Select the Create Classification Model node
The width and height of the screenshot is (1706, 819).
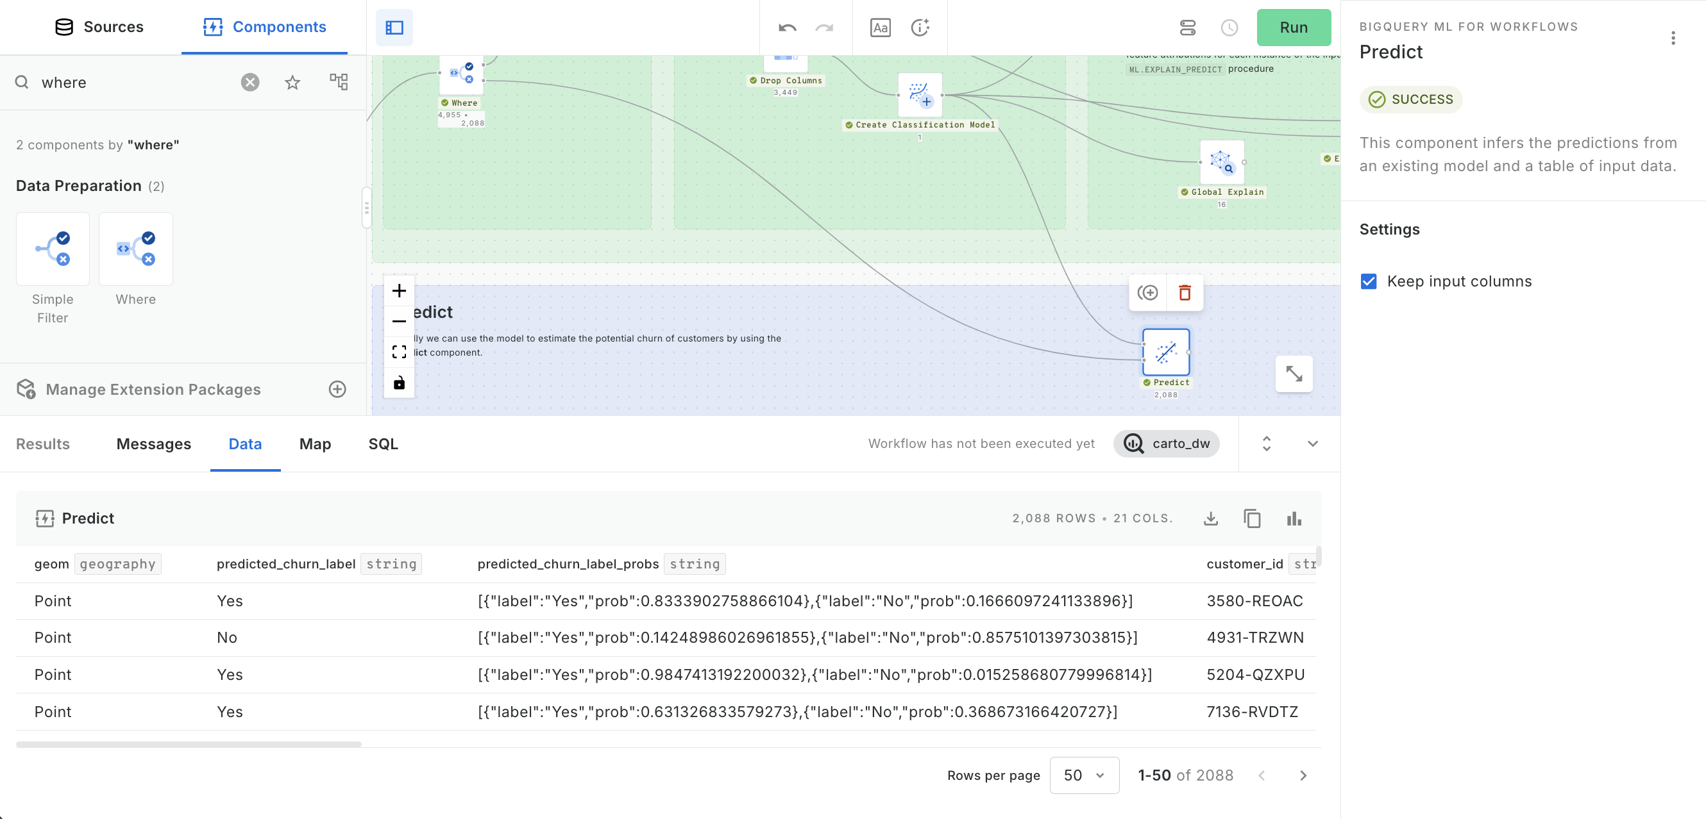[x=920, y=95]
